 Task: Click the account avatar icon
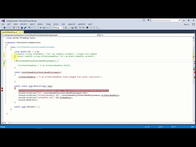tap(193, 24)
